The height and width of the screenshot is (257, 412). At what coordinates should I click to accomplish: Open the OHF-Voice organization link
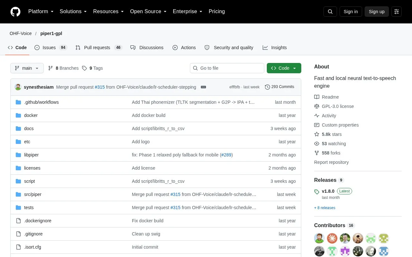coord(21,33)
